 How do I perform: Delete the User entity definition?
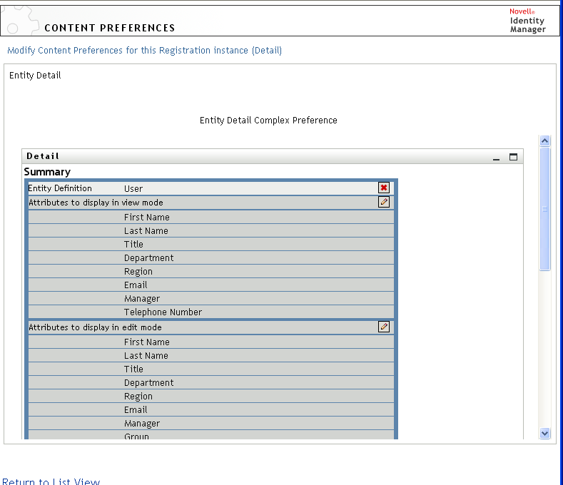click(x=384, y=188)
